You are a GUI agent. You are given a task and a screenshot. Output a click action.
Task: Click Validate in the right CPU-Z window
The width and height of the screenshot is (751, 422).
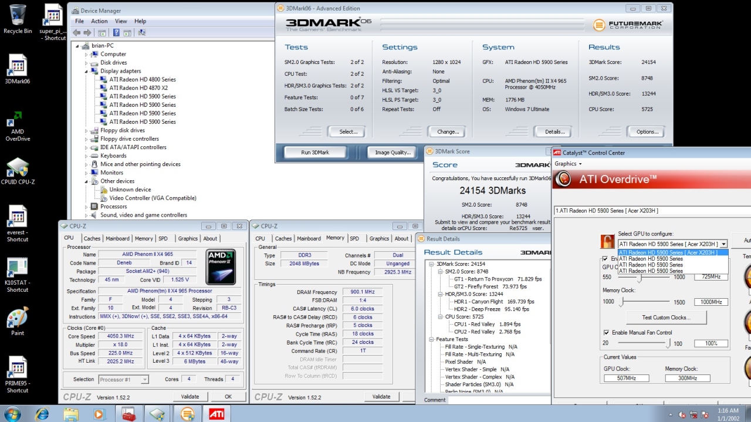[381, 397]
